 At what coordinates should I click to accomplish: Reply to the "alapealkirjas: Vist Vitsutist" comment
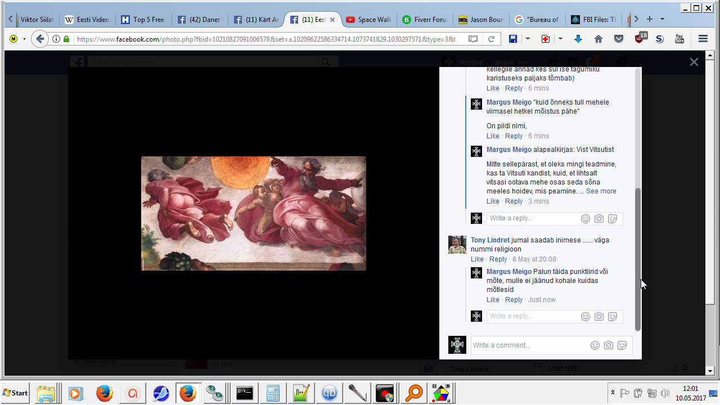point(514,201)
